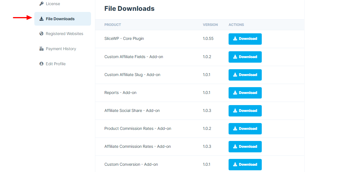Select the 'Affiliate Social Share - Add-on' text
Screen dimensions: 339x172
pos(132,110)
